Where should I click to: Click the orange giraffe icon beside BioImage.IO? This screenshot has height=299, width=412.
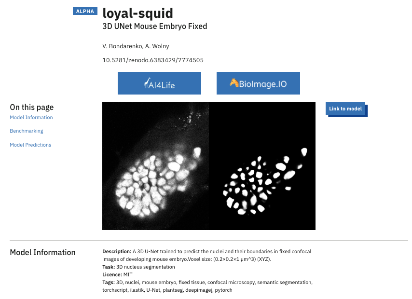coord(234,82)
